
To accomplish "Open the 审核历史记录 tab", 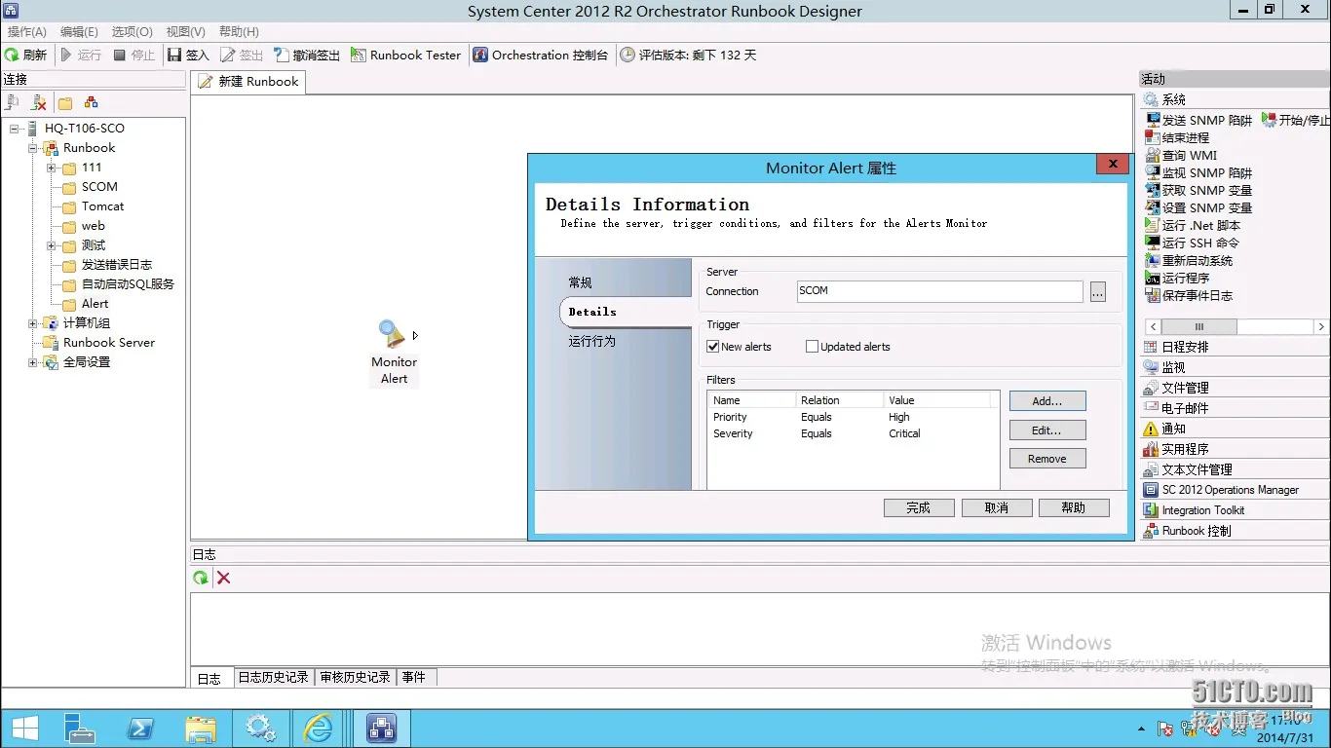I will pyautogui.click(x=355, y=677).
